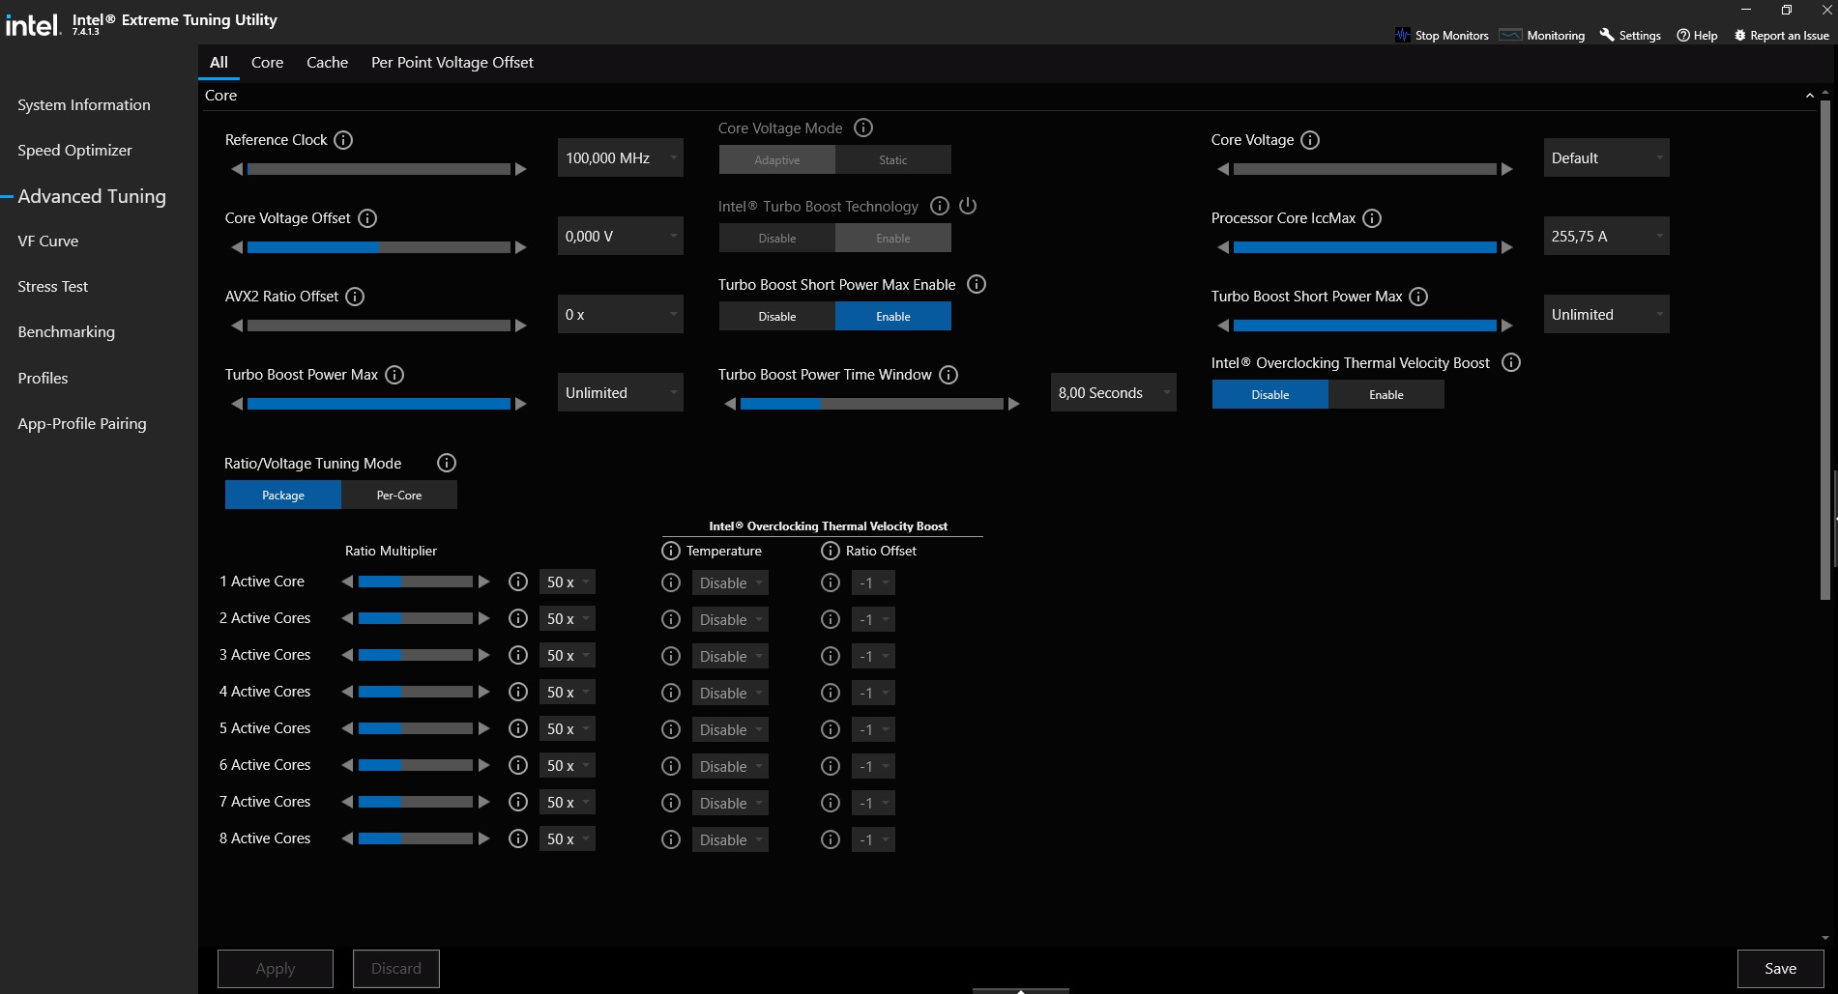The height and width of the screenshot is (994, 1838).
Task: Open 3 Active Cores Temperature Disable dropdown
Action: click(x=730, y=657)
